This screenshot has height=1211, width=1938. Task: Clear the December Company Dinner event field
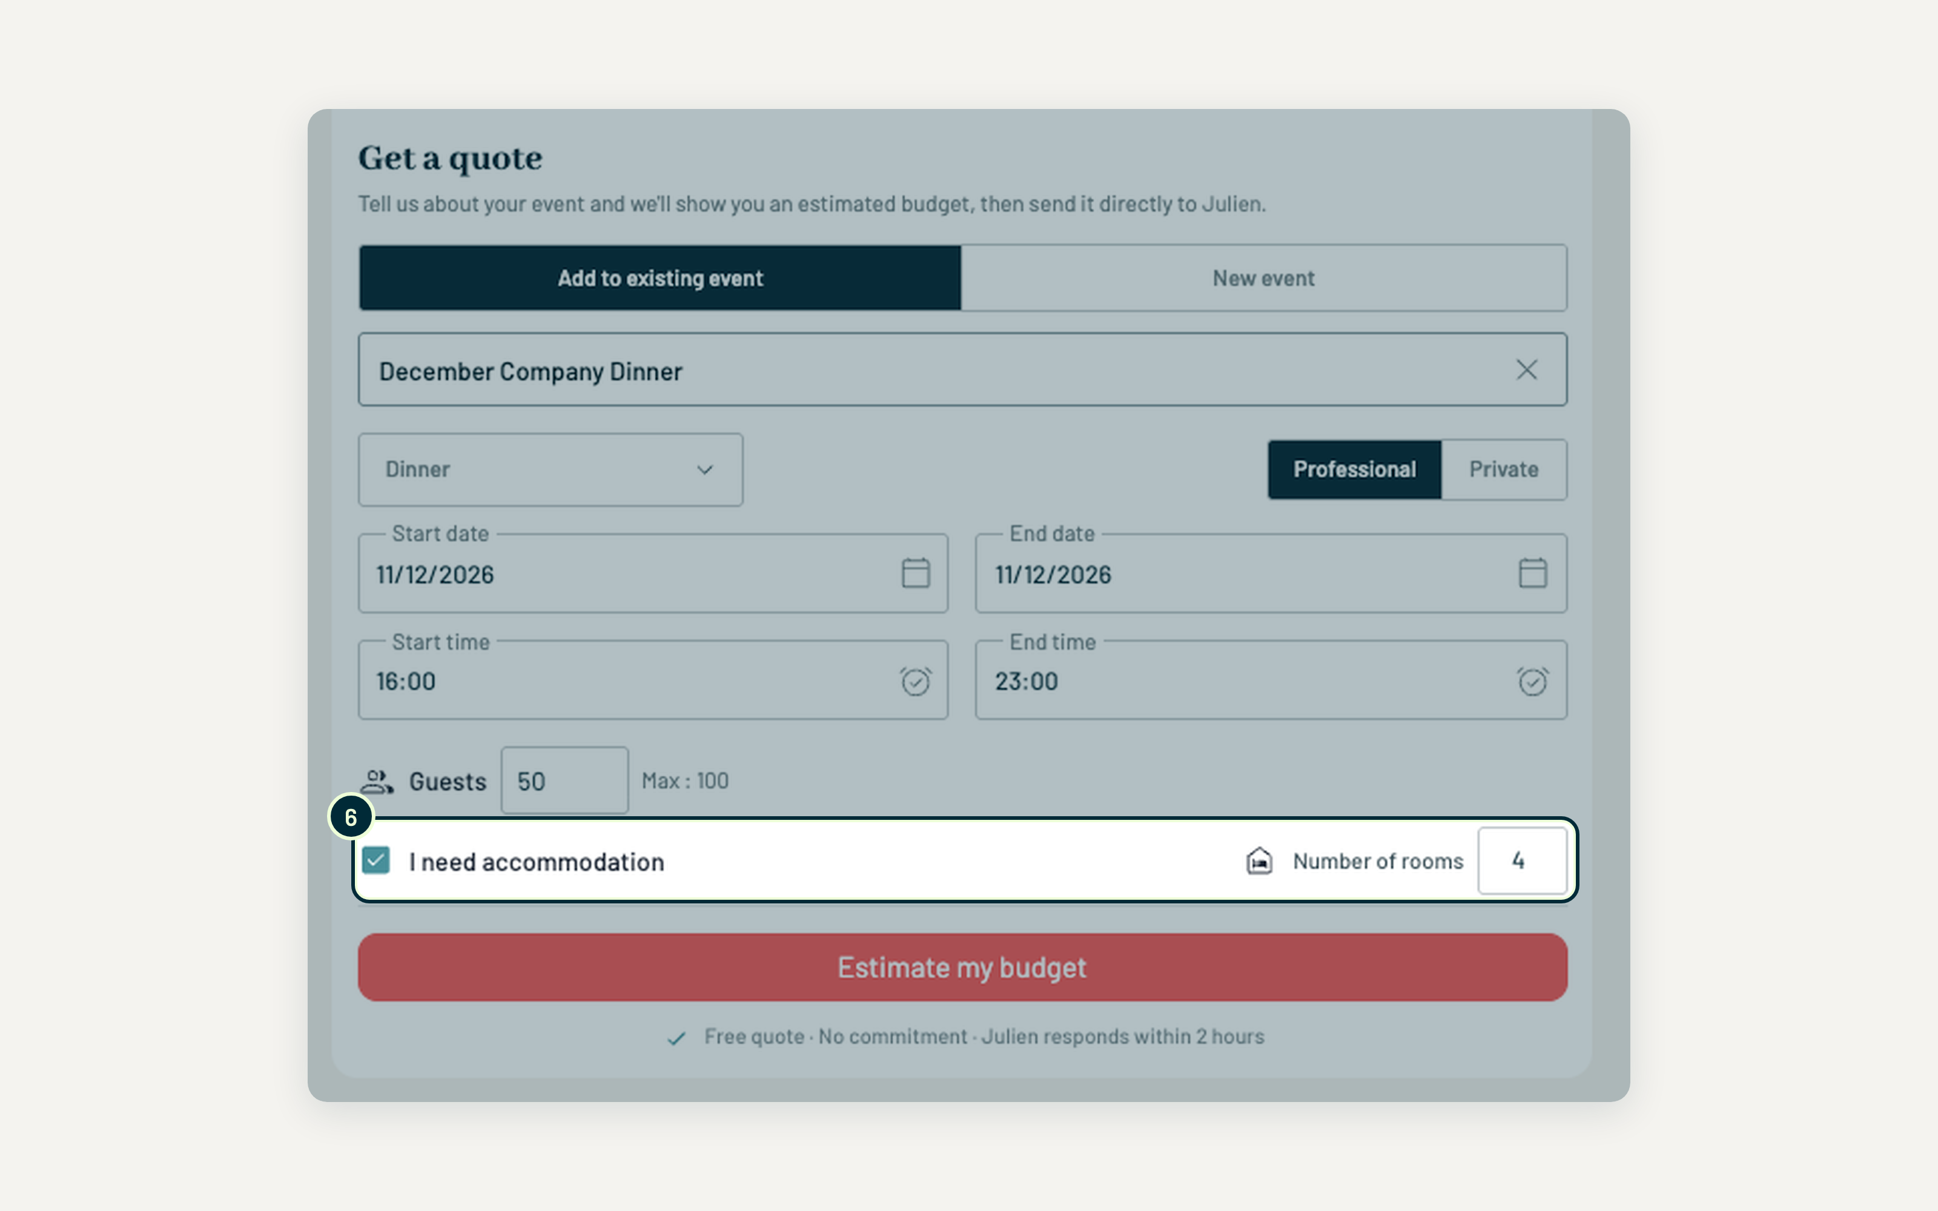click(1526, 370)
